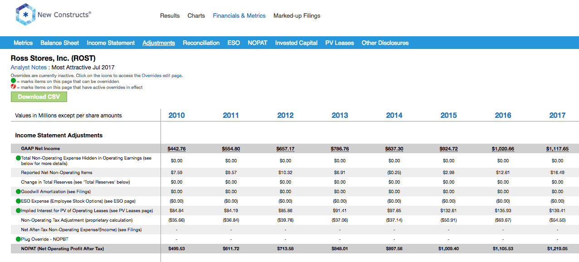The image size is (579, 262).
Task: Select Net After-Tax Non-Operating Expense/(Income) label
Action: (x=81, y=230)
